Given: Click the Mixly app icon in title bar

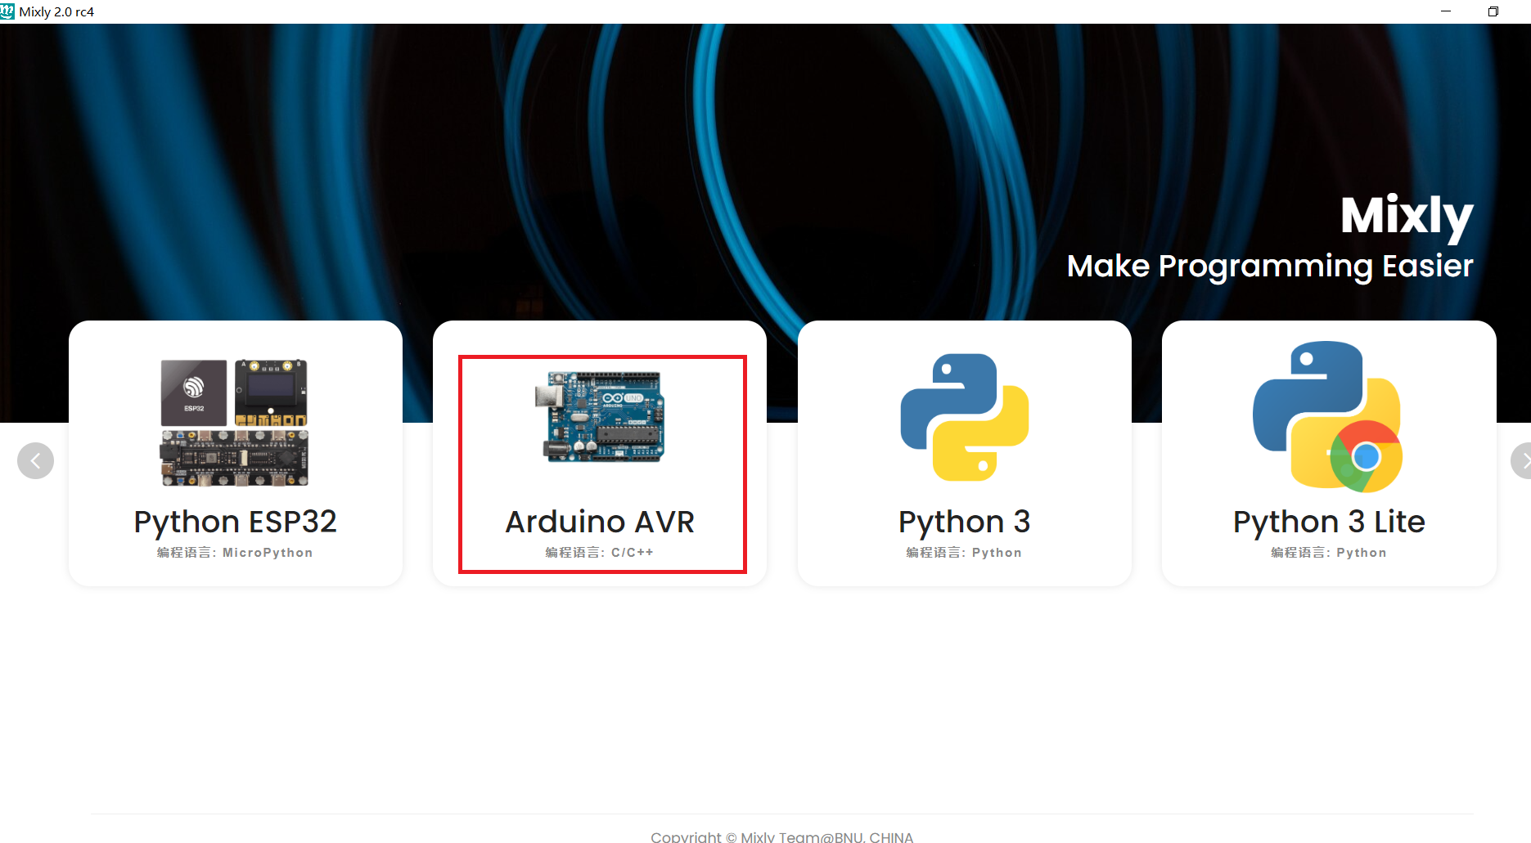Looking at the screenshot, I should pyautogui.click(x=7, y=11).
